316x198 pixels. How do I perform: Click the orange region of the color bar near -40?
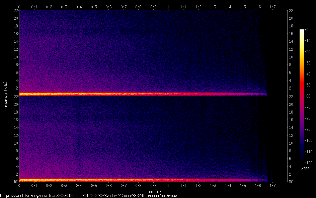coord(302,74)
